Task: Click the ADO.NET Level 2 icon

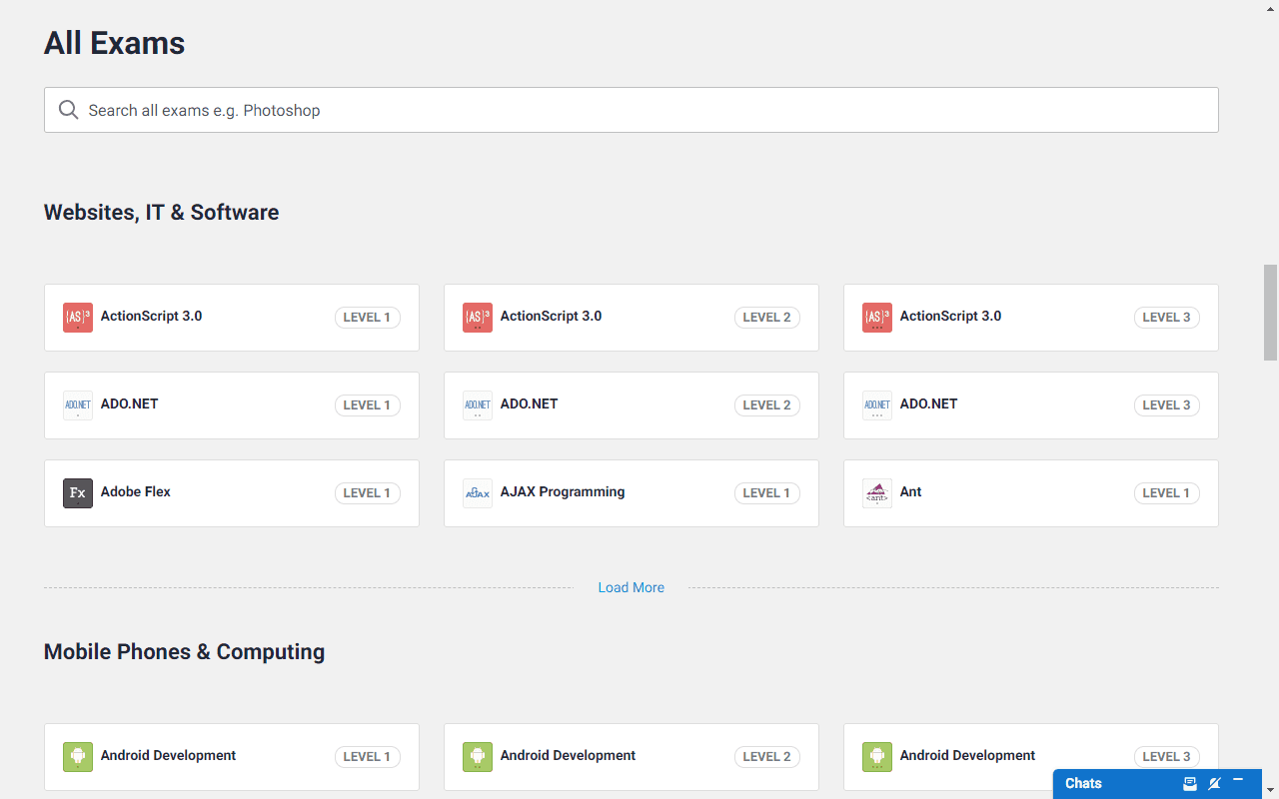Action: 478,405
